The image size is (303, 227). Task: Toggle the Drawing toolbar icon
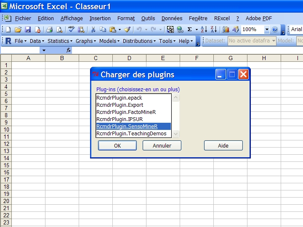[x=236, y=29]
